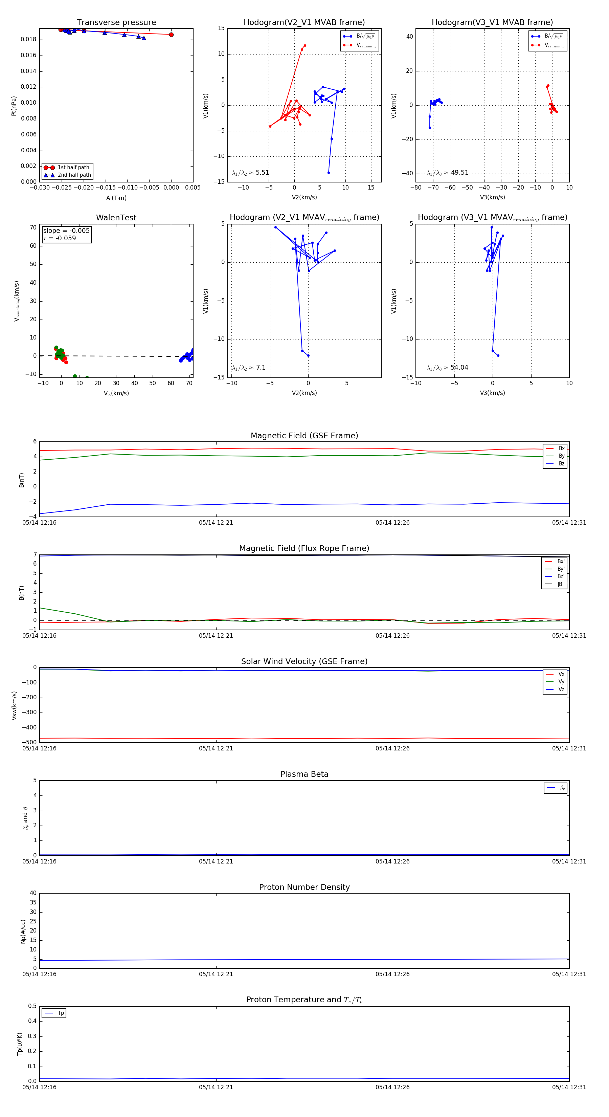Image resolution: width=609 pixels, height=1117 pixels.
Task: Click the λ1/λ3 ≈ 54.04 annotation
Action: pyautogui.click(x=448, y=368)
